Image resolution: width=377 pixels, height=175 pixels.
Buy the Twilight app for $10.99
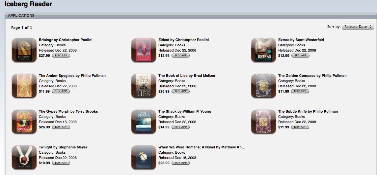click(61, 163)
